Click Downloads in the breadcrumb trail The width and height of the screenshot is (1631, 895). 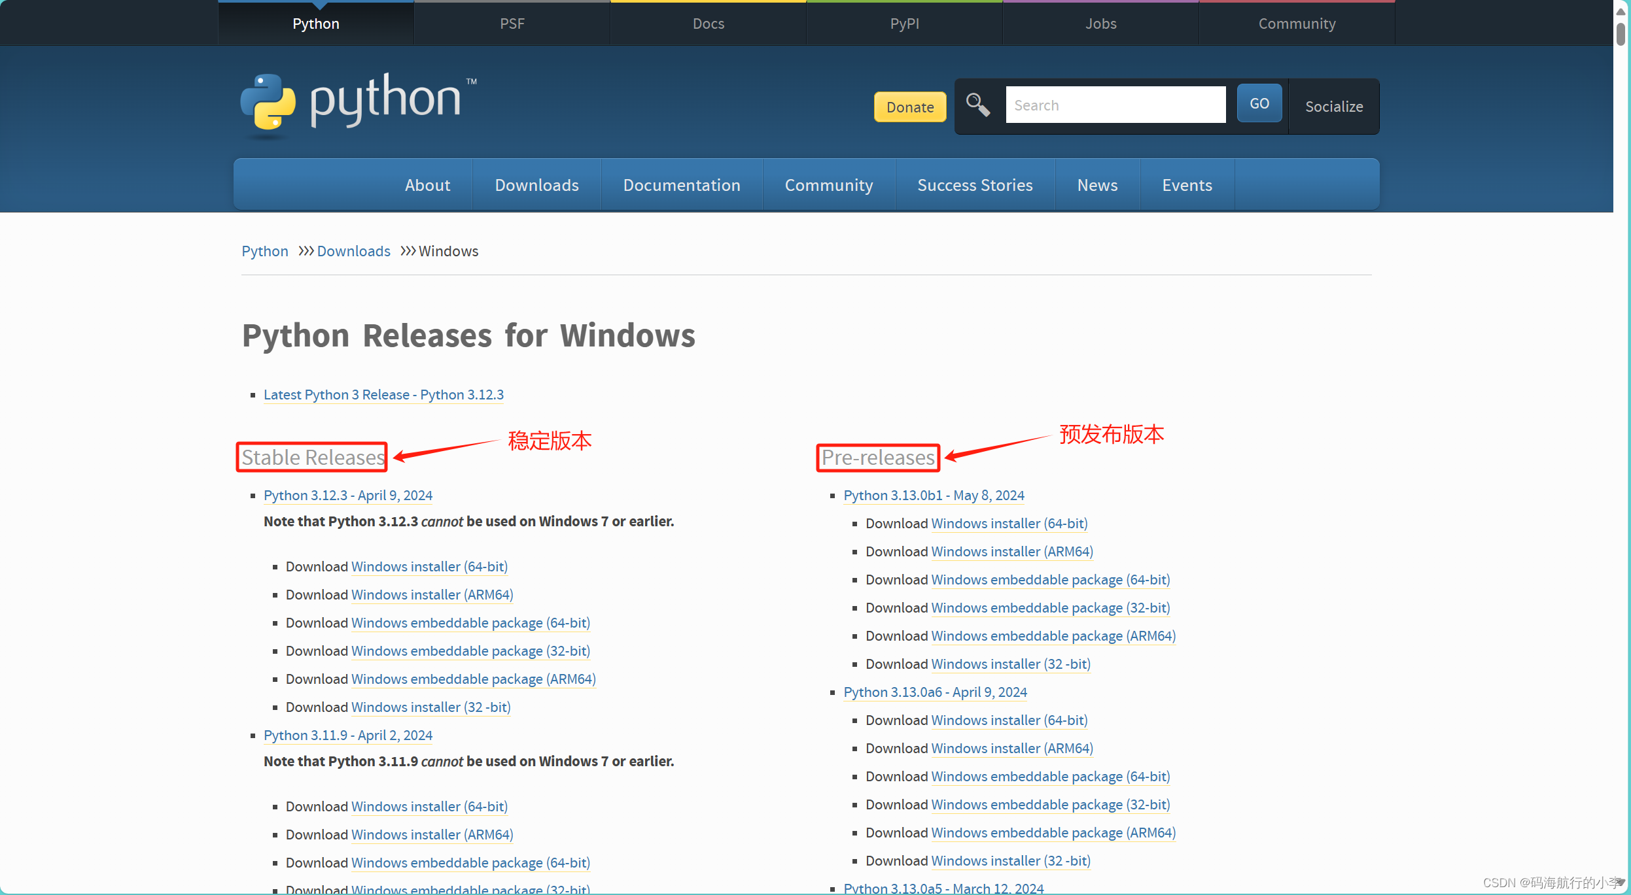(353, 251)
